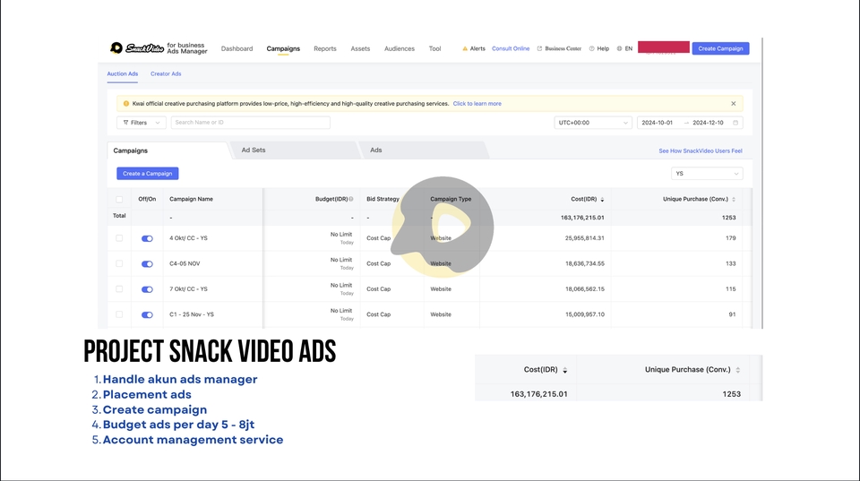Open the Campaigns menu
Viewport: 860px width, 481px height.
coord(283,48)
